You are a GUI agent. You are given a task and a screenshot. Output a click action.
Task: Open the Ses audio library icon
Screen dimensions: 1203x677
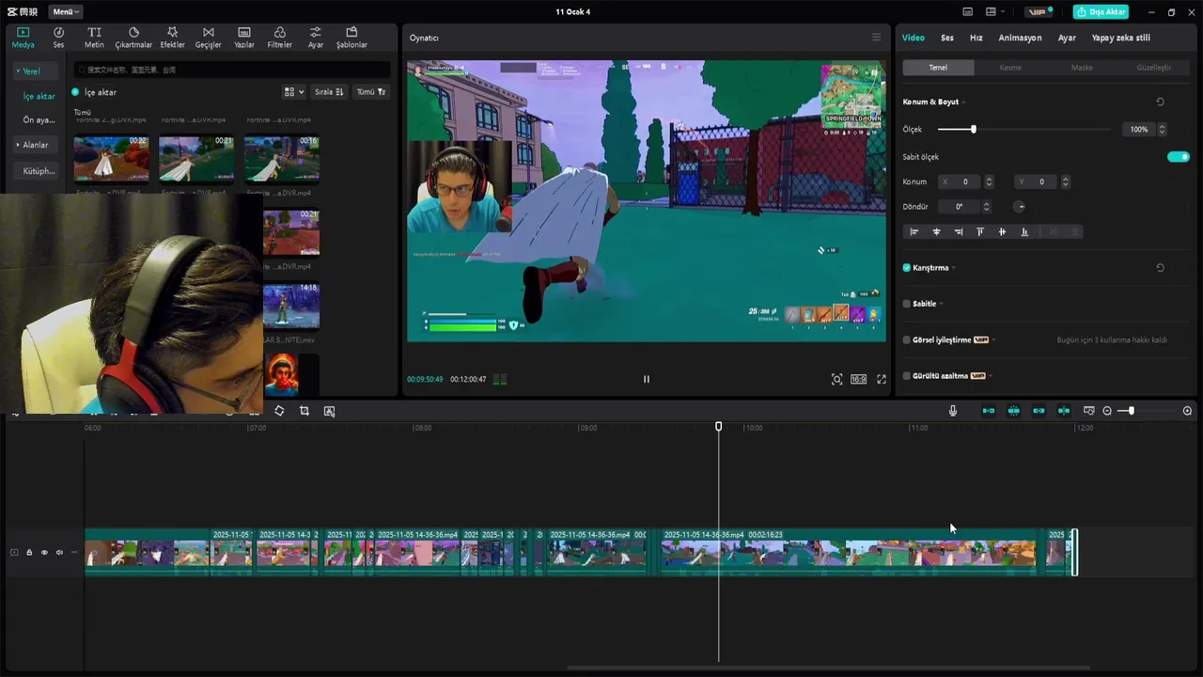coord(58,37)
